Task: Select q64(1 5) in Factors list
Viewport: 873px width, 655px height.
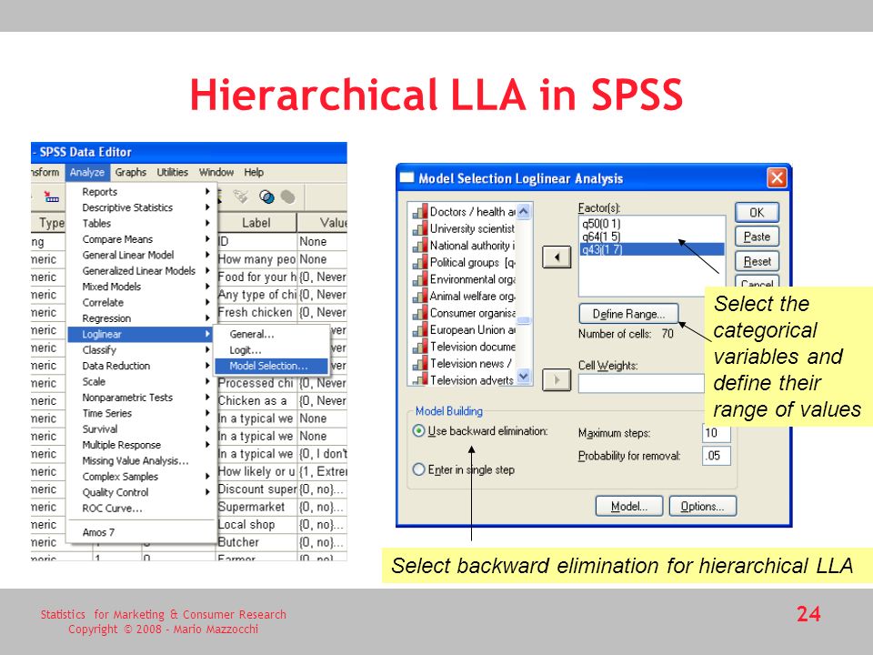Action: 601,237
